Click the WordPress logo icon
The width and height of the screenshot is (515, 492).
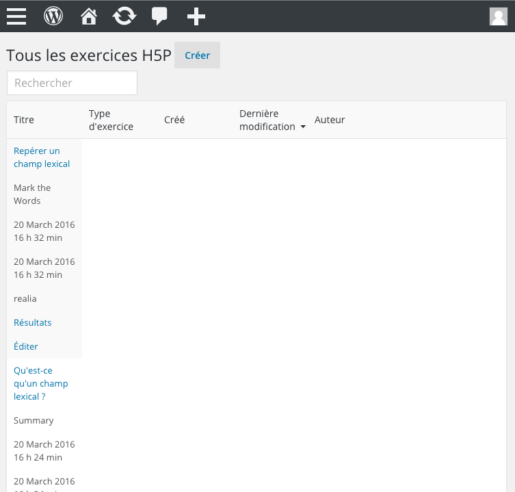coord(53,16)
